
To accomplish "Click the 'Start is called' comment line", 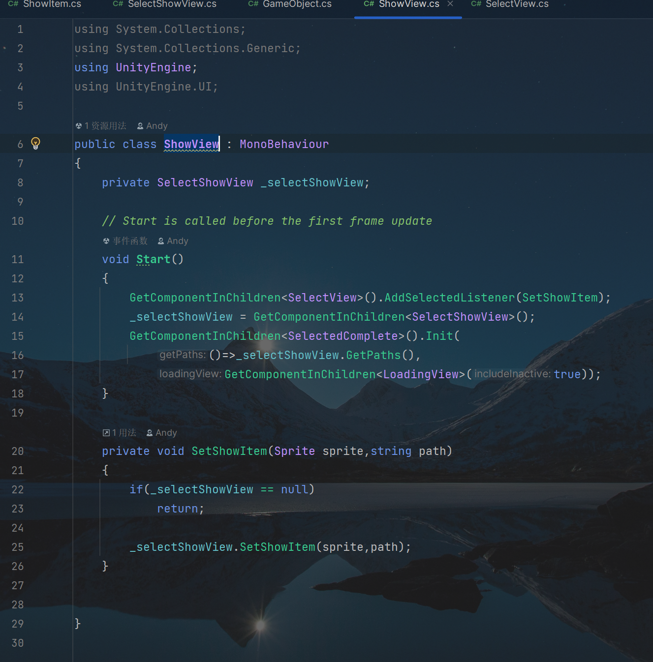I will [x=267, y=221].
